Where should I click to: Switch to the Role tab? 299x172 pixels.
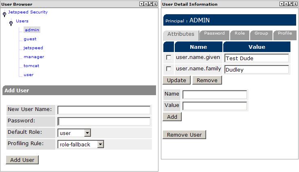pyautogui.click(x=240, y=34)
